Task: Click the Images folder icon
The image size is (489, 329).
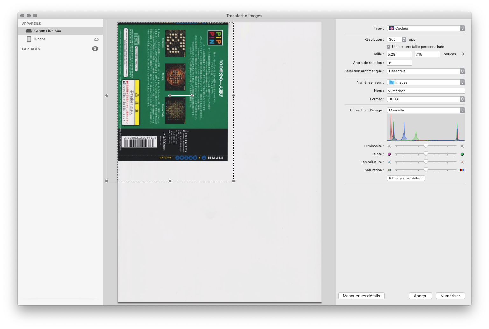Action: pos(392,82)
